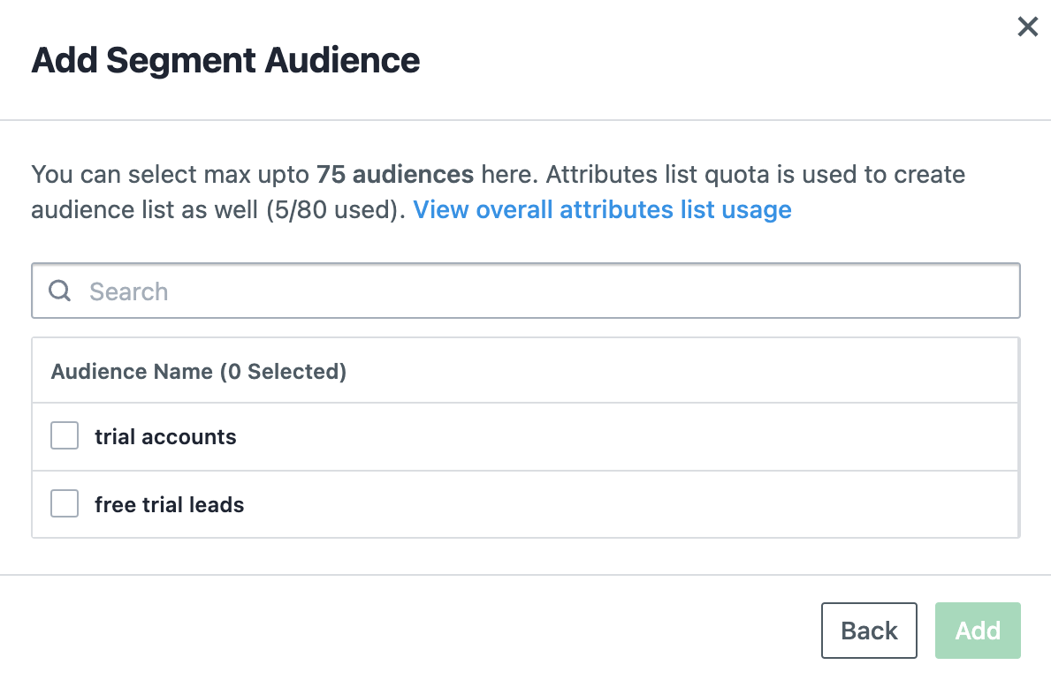Click the magnifying glass search icon
The height and width of the screenshot is (680, 1051).
pyautogui.click(x=59, y=291)
